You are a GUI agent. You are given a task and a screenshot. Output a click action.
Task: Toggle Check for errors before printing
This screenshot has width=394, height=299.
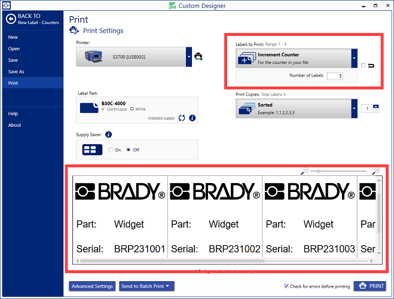286,286
